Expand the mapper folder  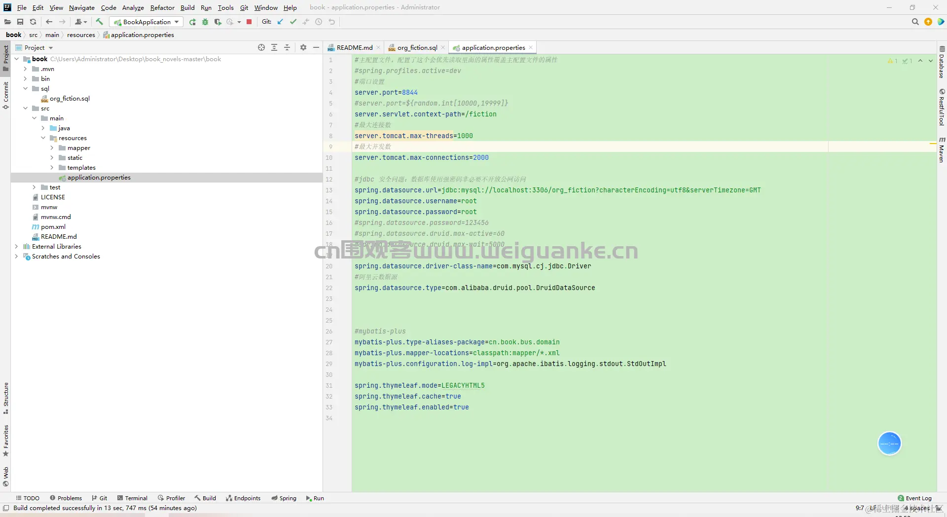pyautogui.click(x=52, y=148)
